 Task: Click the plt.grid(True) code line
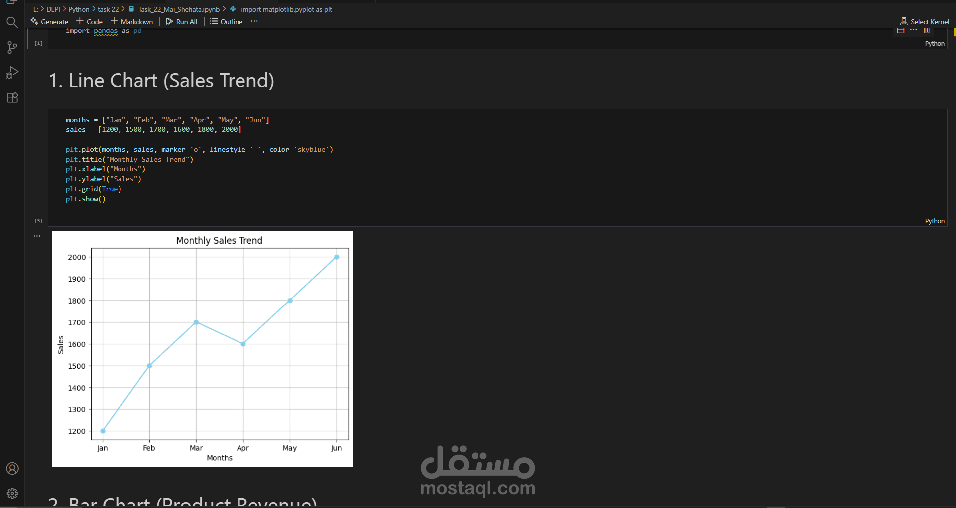94,189
